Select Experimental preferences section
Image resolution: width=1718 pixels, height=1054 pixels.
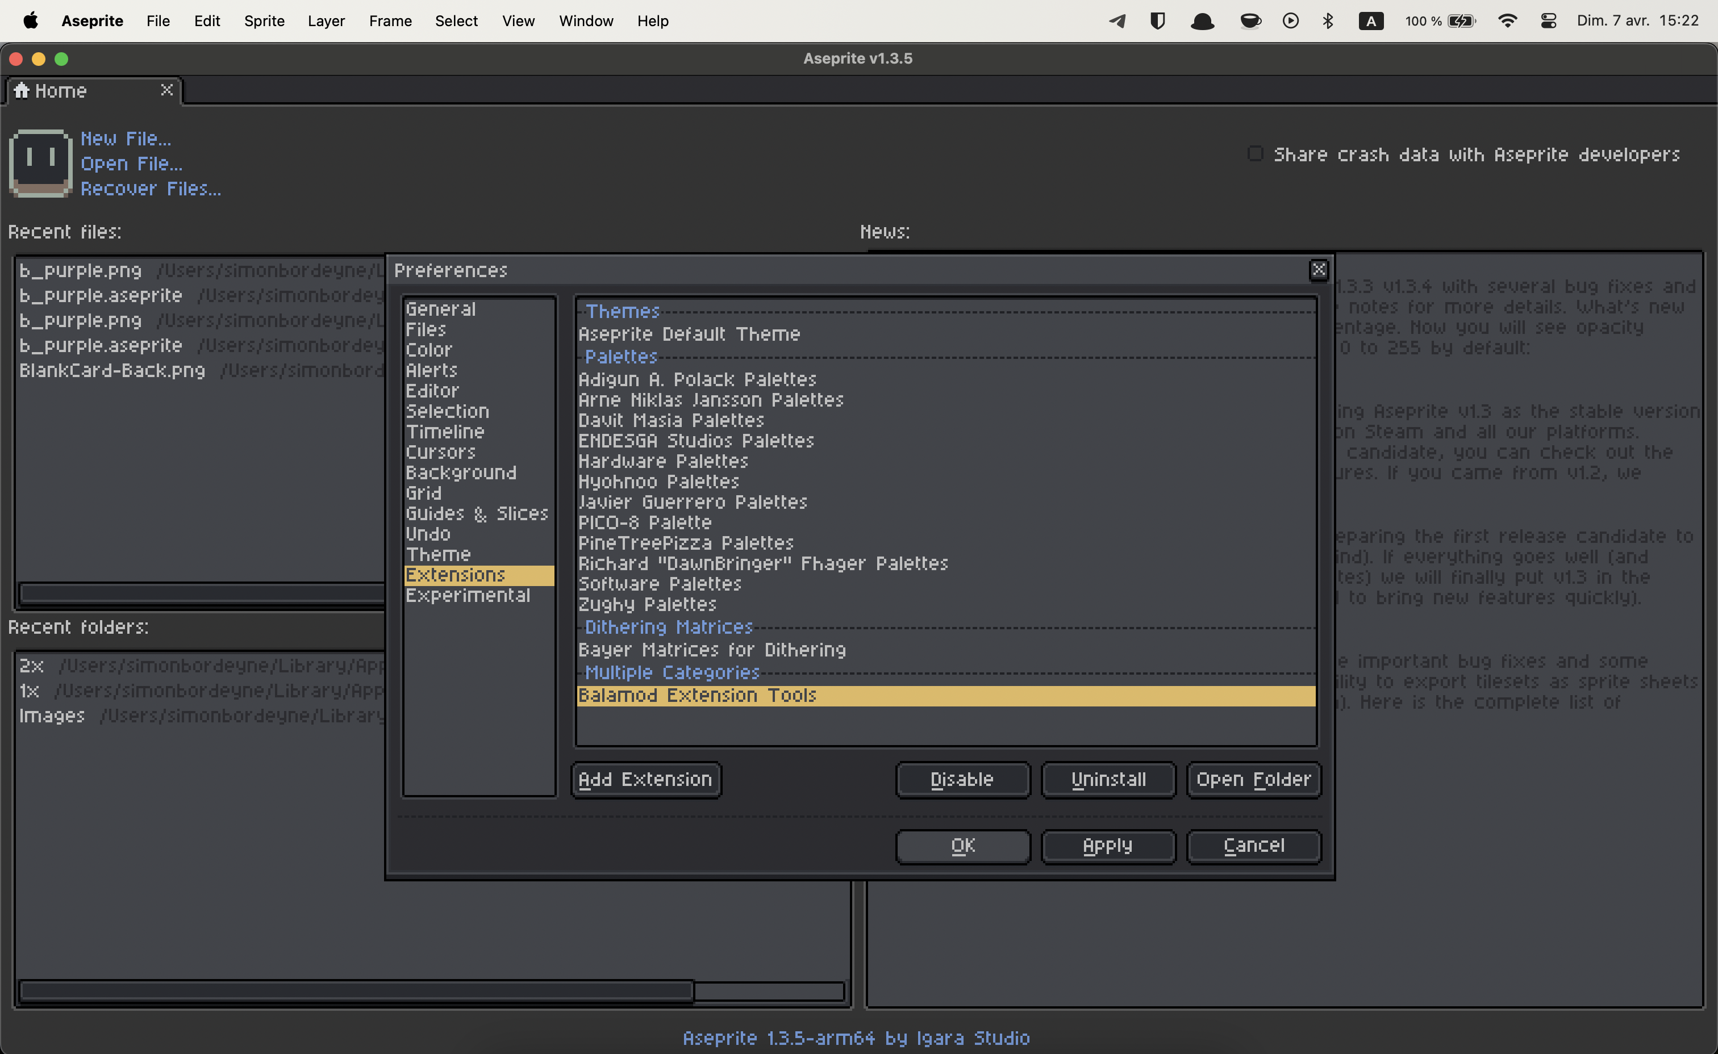479,595
